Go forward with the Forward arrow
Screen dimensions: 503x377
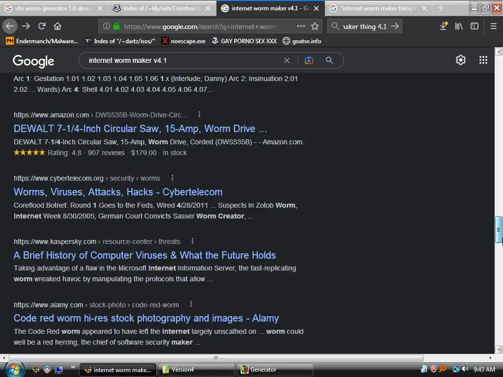tap(26, 26)
